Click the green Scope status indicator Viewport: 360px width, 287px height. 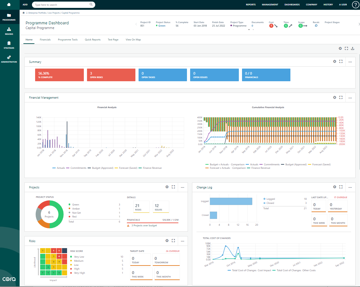pyautogui.click(x=300, y=26)
